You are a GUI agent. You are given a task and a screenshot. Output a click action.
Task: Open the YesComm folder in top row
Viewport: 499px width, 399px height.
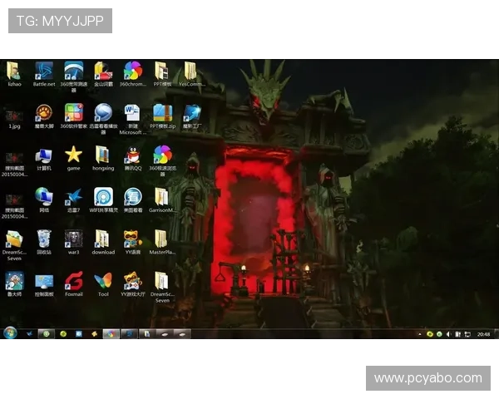(191, 71)
